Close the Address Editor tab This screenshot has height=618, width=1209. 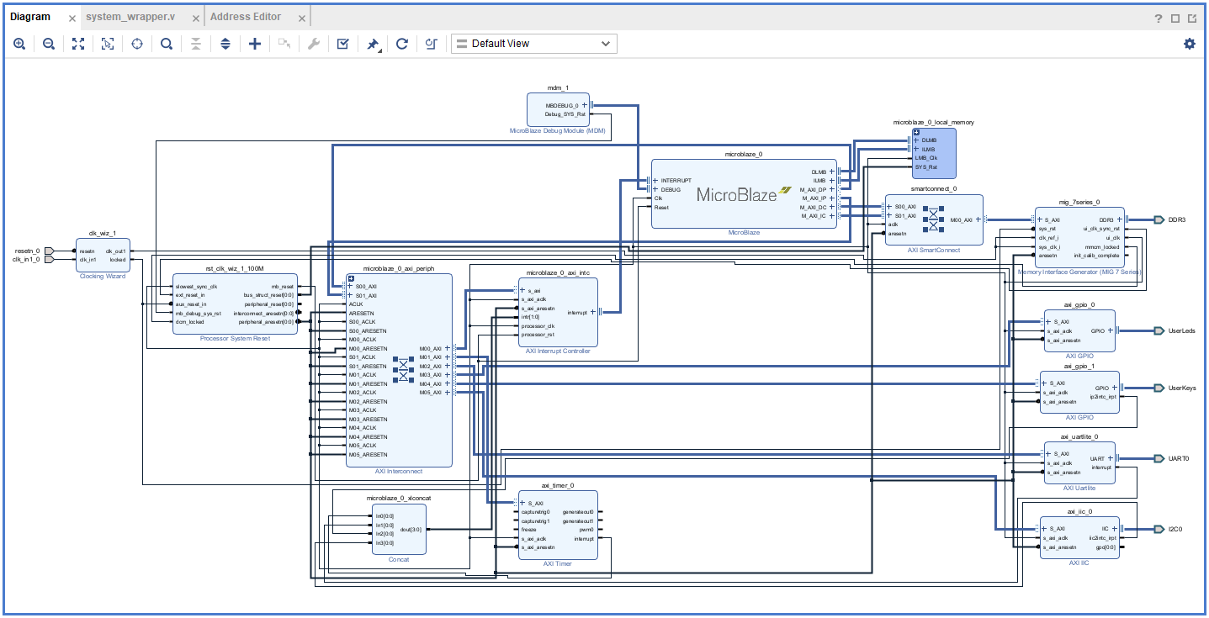pos(300,17)
